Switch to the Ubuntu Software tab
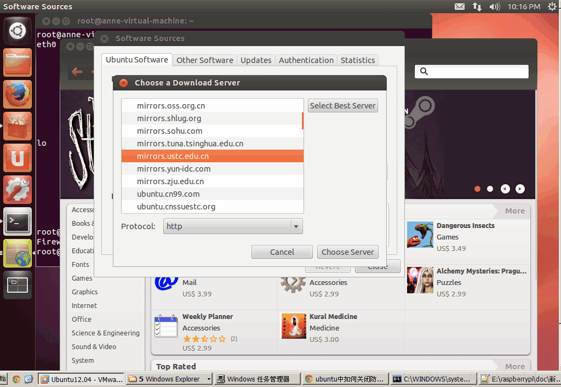 coord(136,60)
